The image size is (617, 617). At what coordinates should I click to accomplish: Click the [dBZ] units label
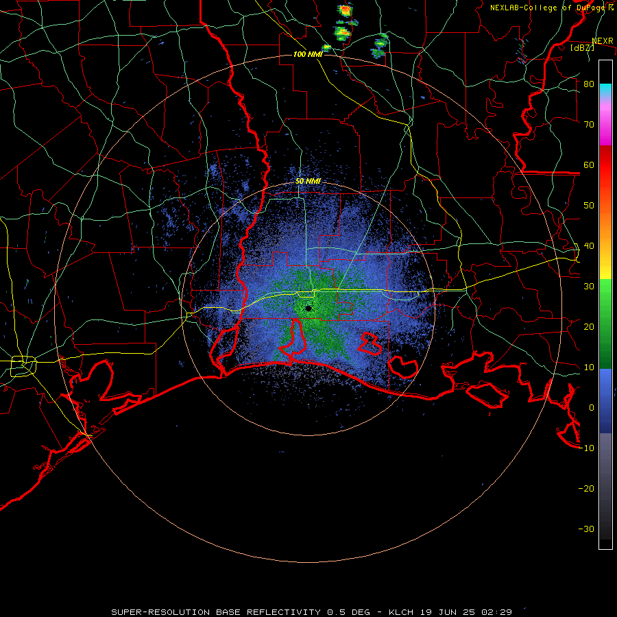(x=582, y=47)
